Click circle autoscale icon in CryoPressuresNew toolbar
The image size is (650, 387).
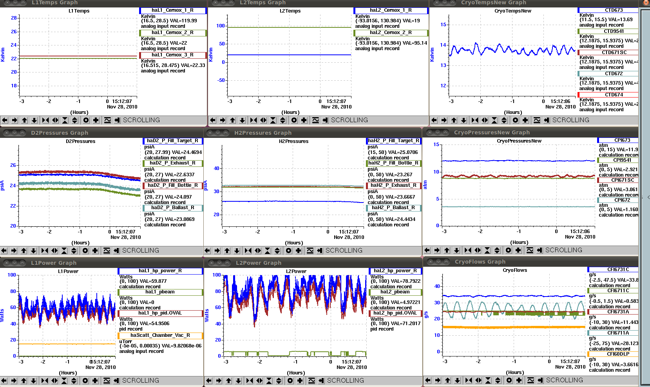coord(509,250)
